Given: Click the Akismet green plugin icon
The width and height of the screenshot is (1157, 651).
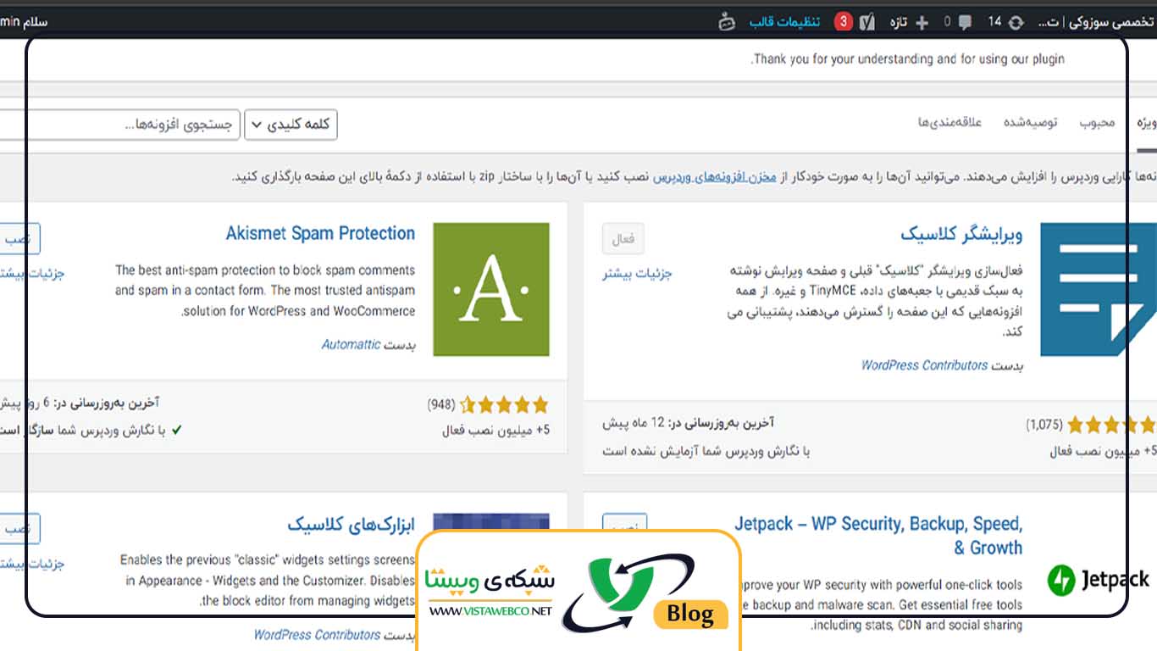Looking at the screenshot, I should [490, 289].
